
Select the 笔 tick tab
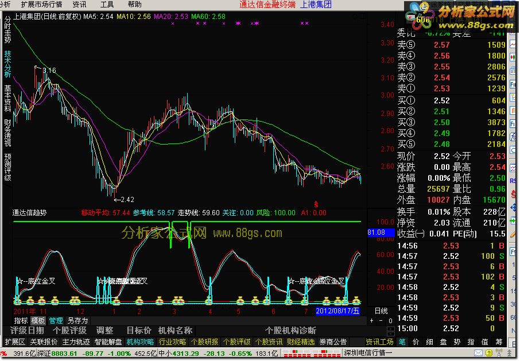pyautogui.click(x=402, y=341)
